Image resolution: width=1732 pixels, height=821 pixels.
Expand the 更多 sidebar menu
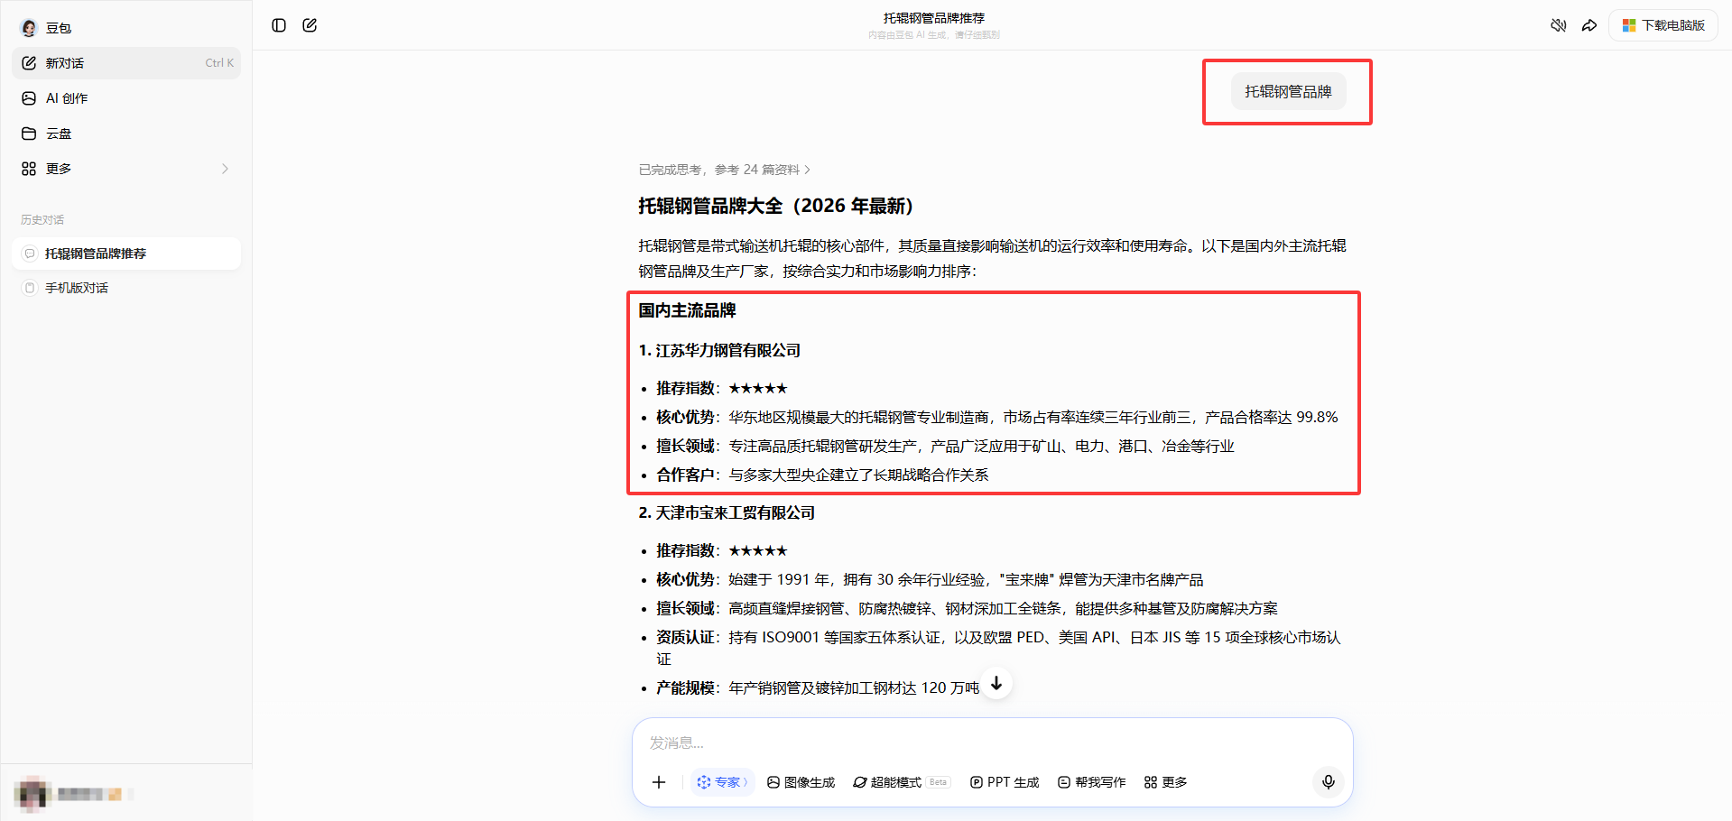(126, 169)
